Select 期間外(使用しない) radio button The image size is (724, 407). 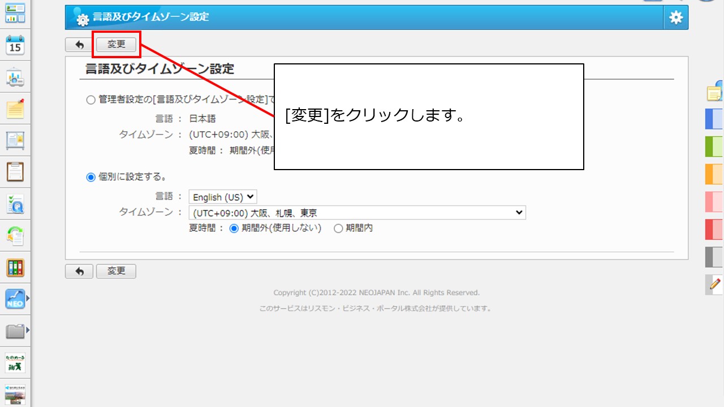pyautogui.click(x=234, y=228)
